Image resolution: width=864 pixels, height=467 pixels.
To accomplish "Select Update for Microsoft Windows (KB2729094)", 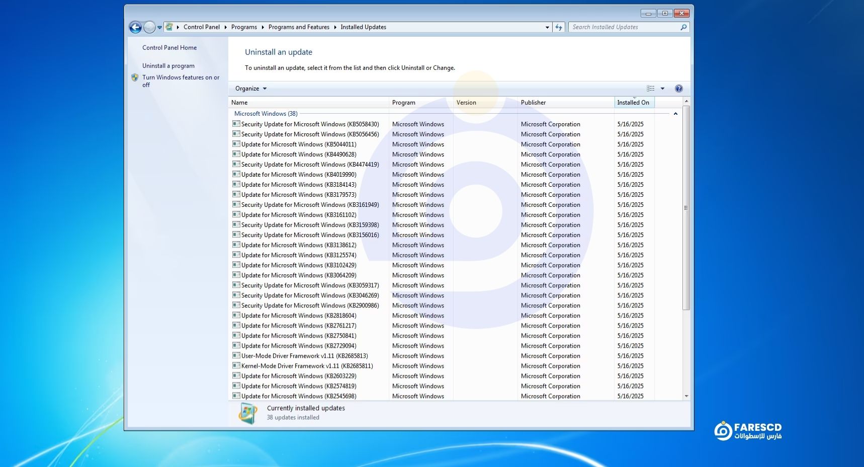I will point(299,346).
